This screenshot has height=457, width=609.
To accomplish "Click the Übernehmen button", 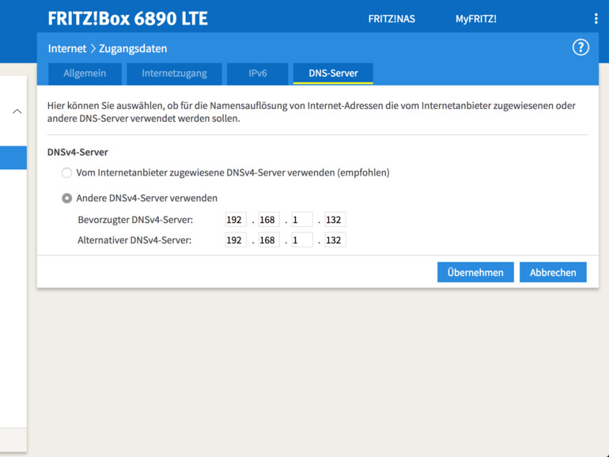I will (x=475, y=272).
